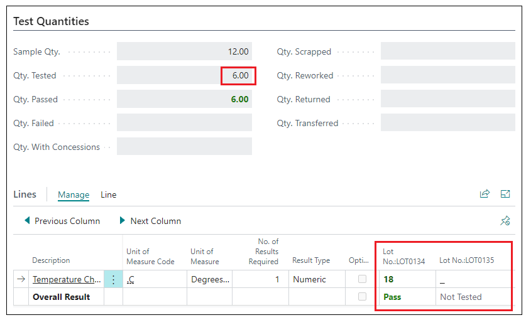Select the LOT0134 result cell showing 18

[406, 280]
